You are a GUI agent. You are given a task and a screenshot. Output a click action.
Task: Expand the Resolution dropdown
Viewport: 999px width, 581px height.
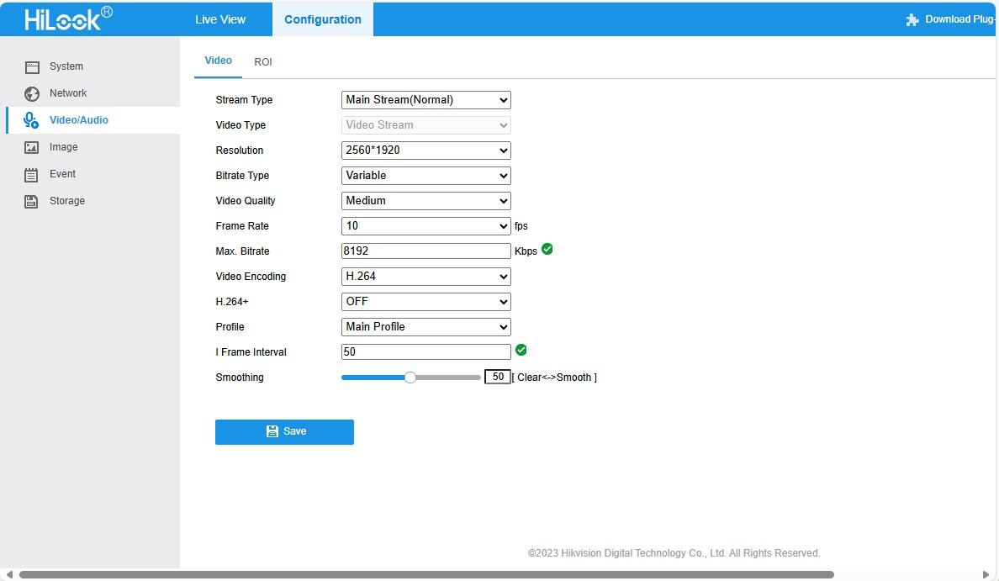coord(426,151)
